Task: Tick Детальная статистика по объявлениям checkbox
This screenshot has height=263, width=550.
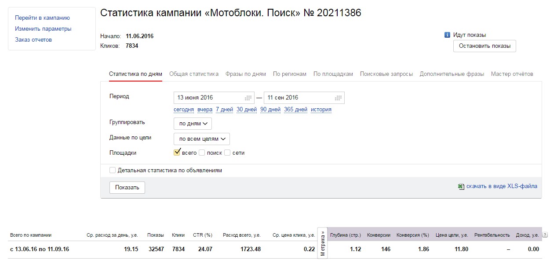Action: 113,170
